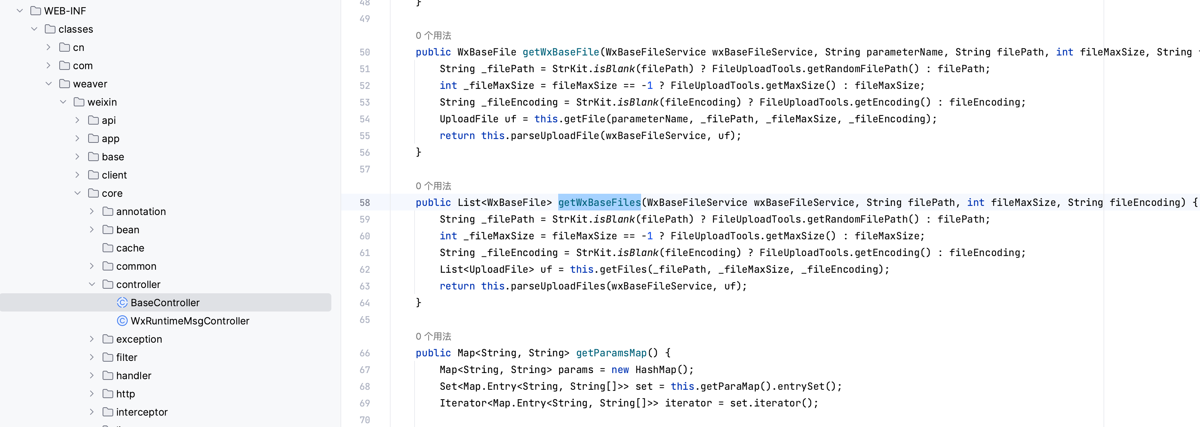Viewport: 1200px width, 427px height.
Task: Expand the annotation folder
Action: (92, 211)
